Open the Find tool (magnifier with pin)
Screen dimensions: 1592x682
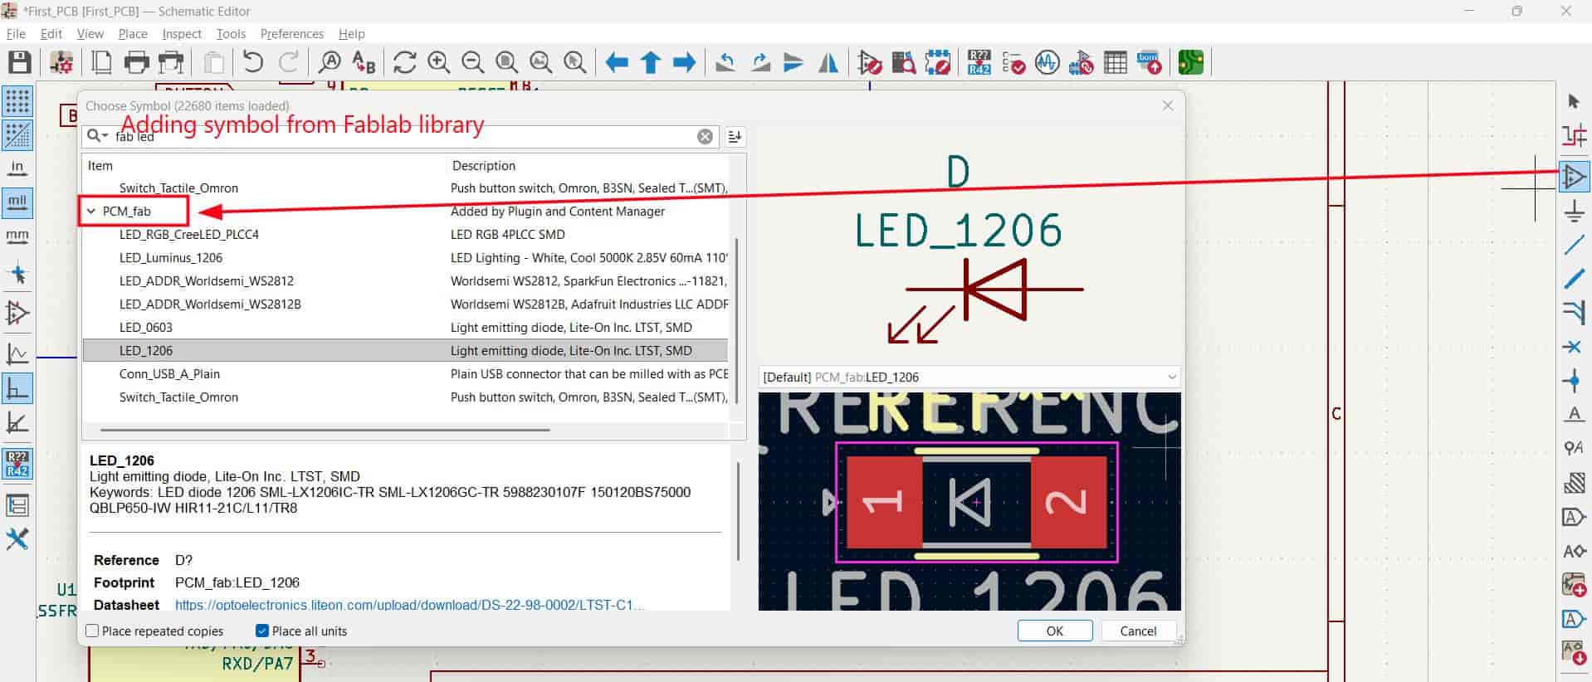coord(330,62)
